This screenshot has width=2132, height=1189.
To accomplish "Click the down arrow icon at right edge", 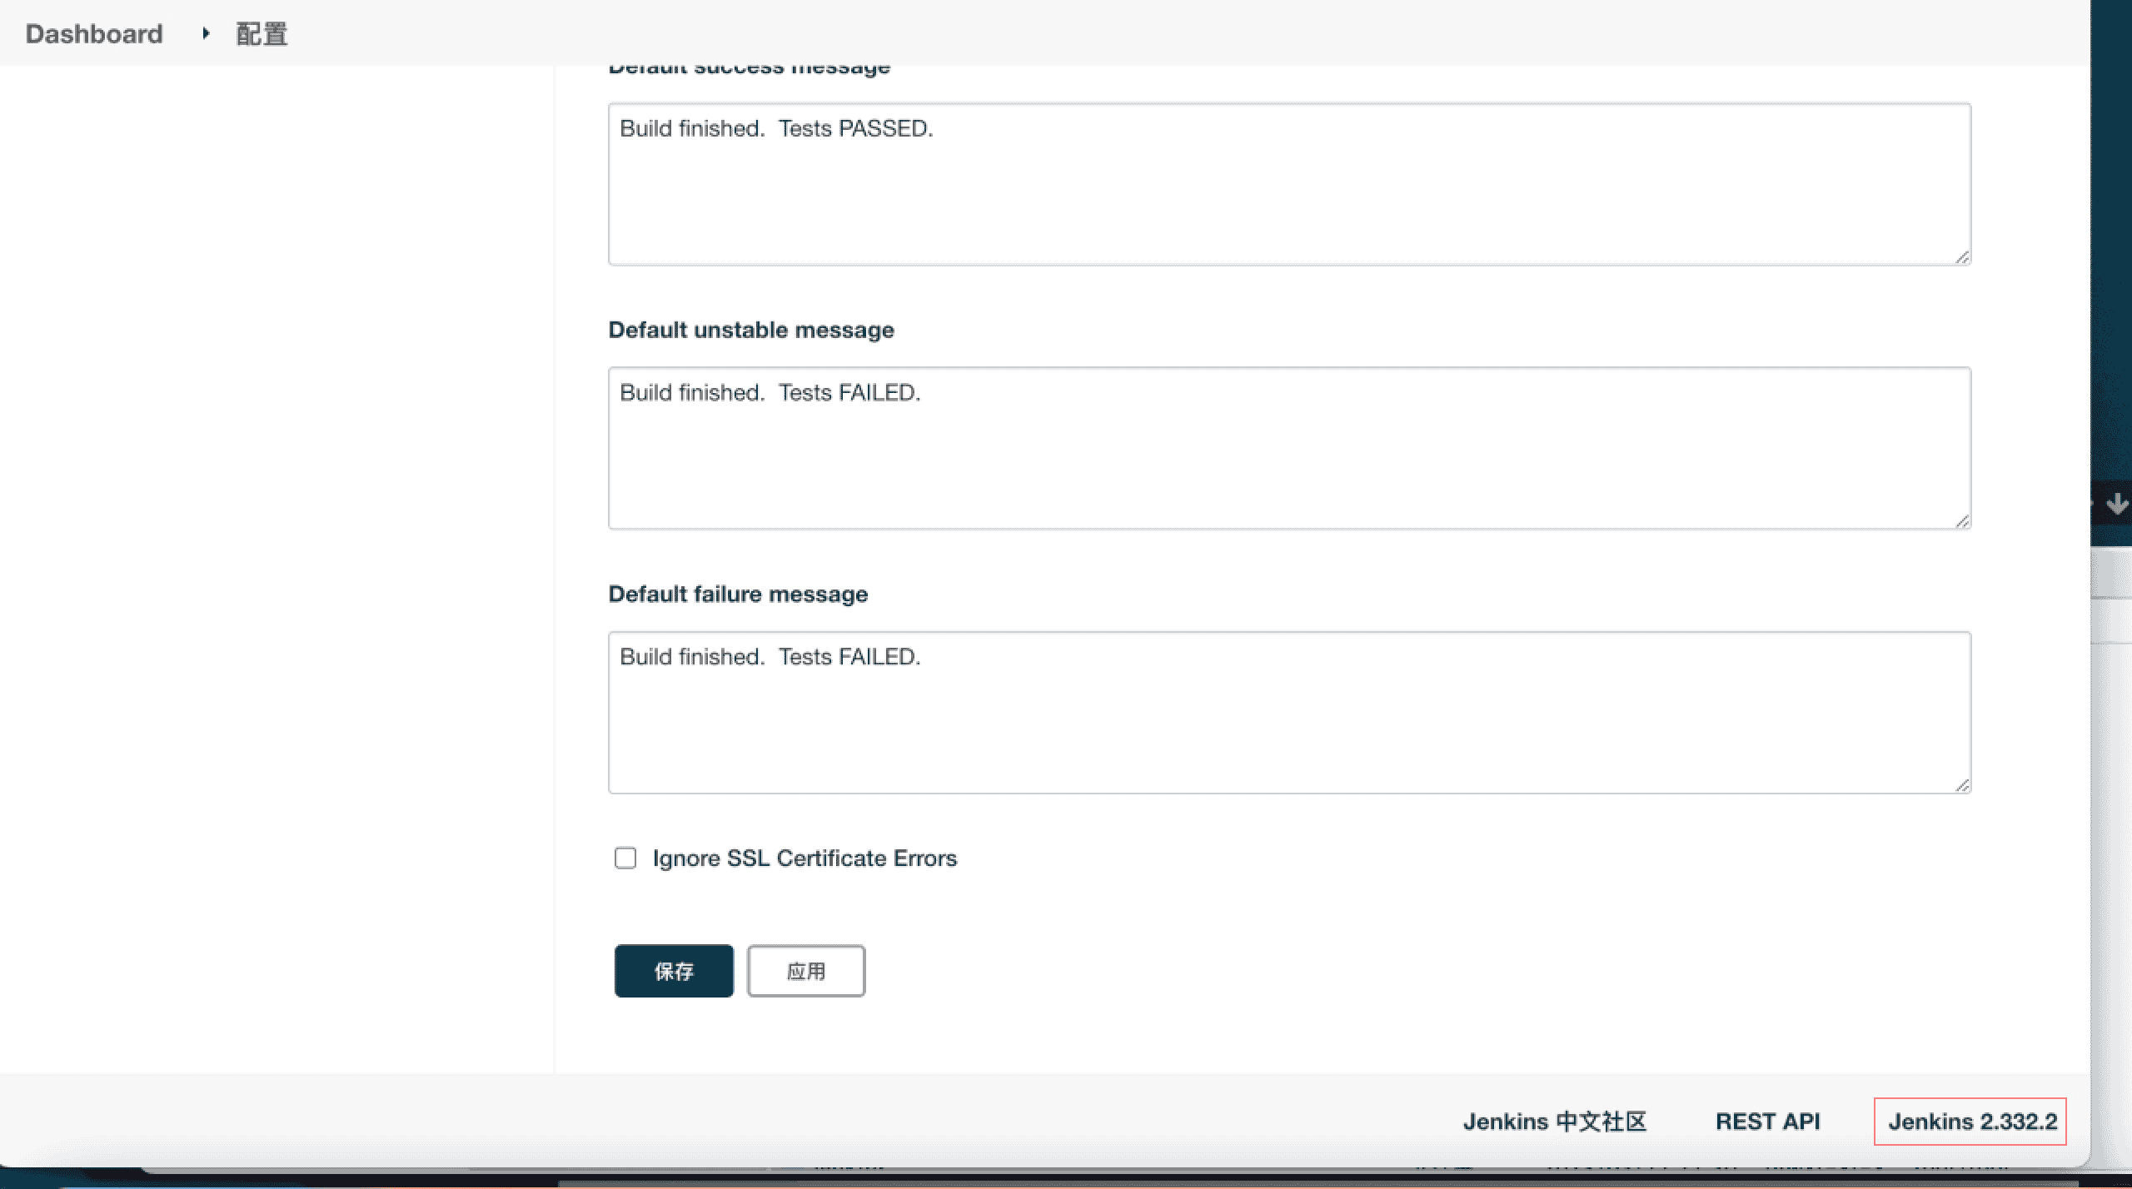I will pyautogui.click(x=2116, y=504).
